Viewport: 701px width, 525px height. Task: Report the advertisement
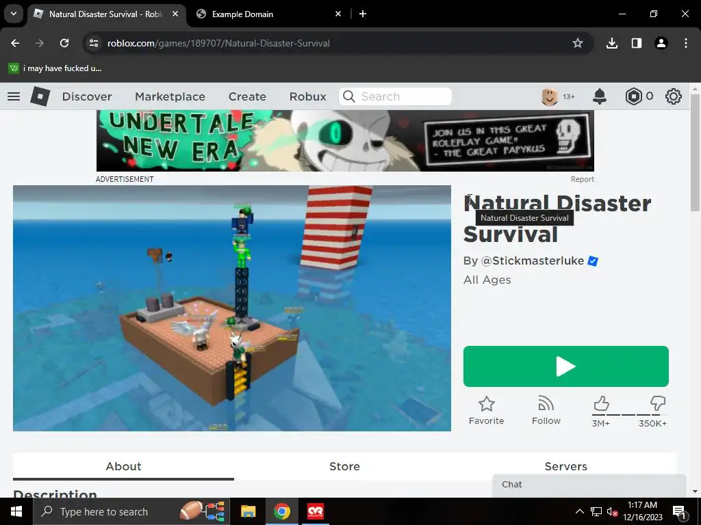582,179
